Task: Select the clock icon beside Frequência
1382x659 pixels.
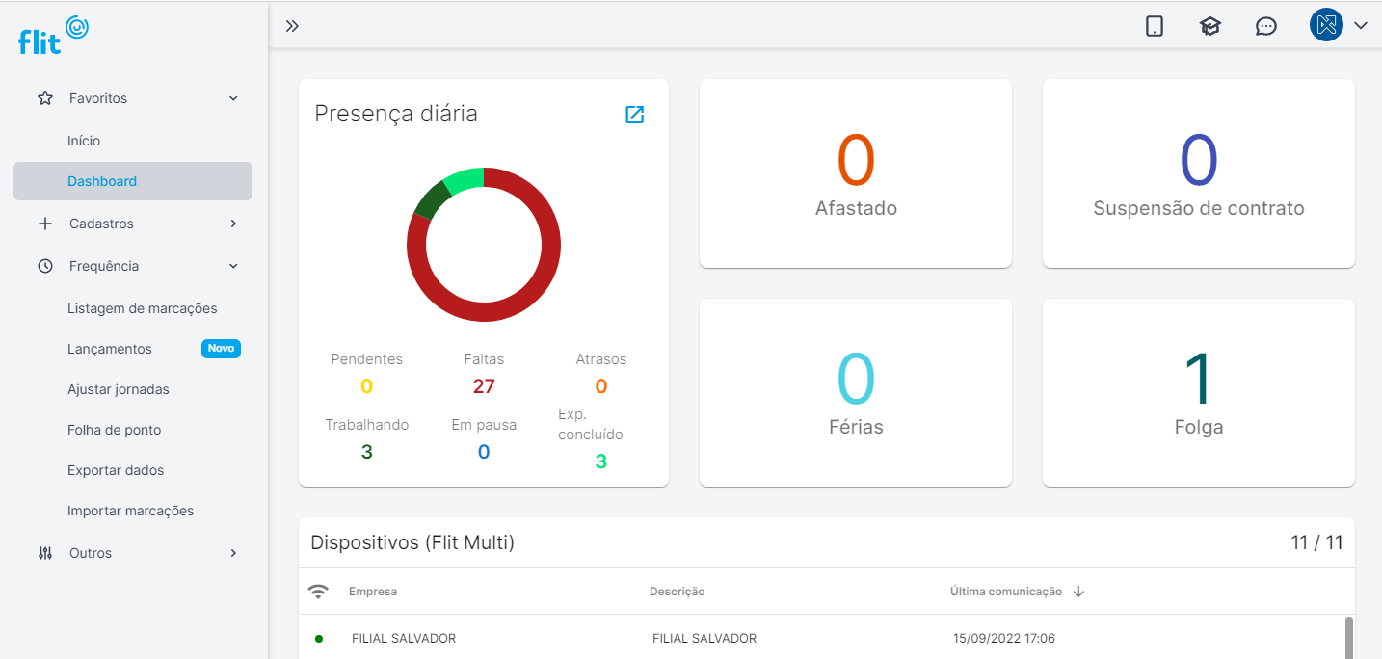Action: tap(44, 265)
